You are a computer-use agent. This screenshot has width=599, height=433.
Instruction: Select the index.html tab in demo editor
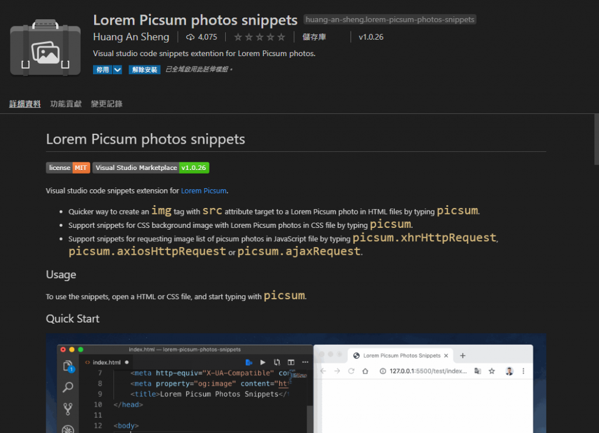pos(106,362)
